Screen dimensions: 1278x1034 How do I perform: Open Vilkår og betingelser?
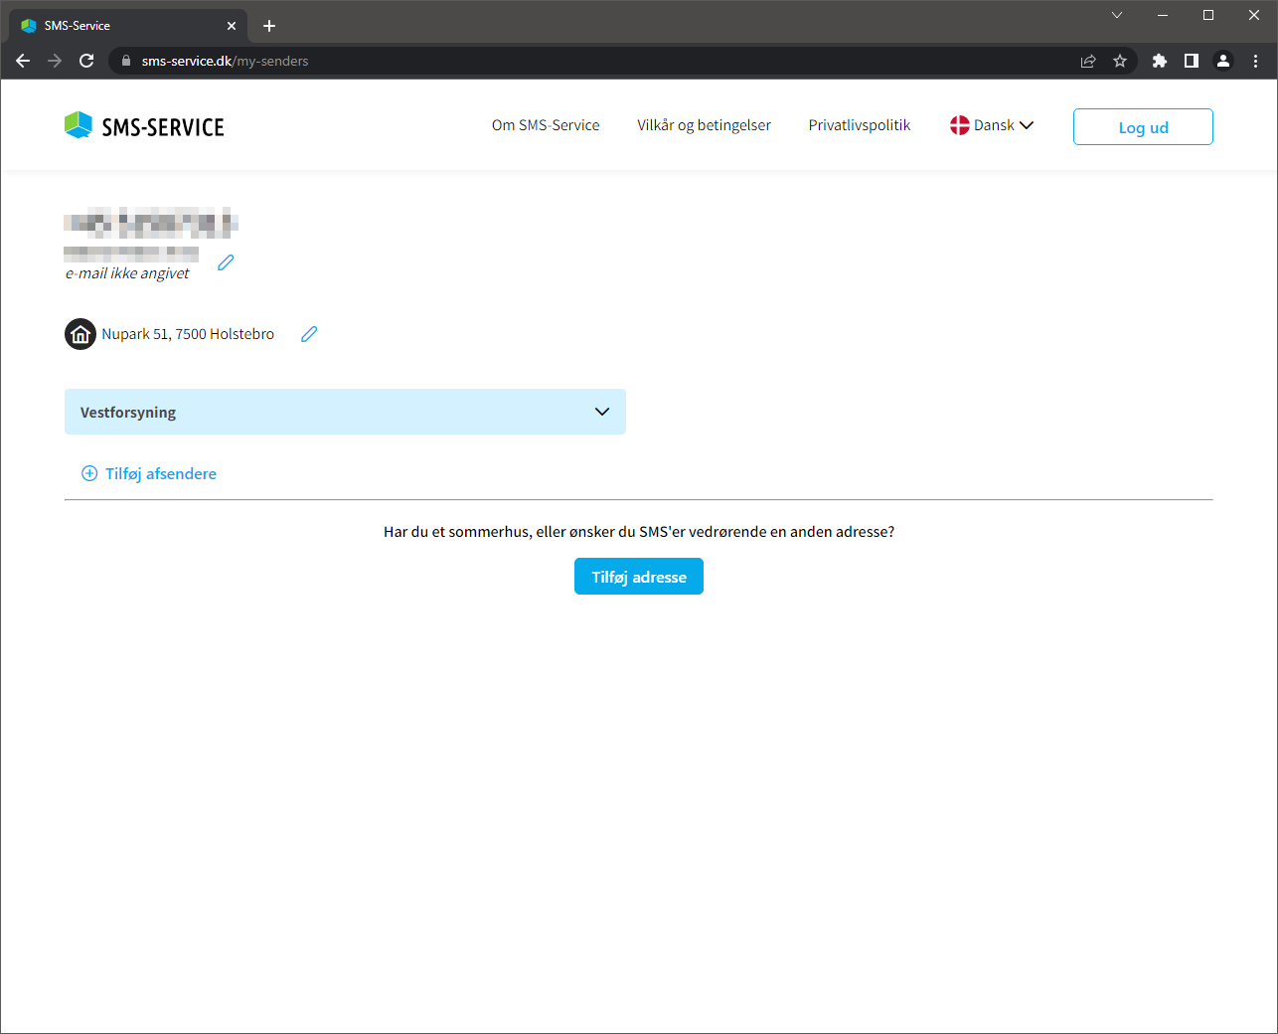click(x=704, y=125)
